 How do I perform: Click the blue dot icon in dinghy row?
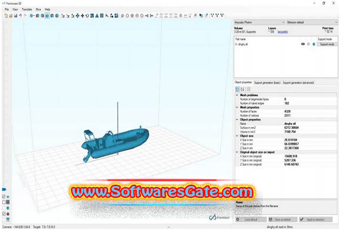pyautogui.click(x=313, y=44)
